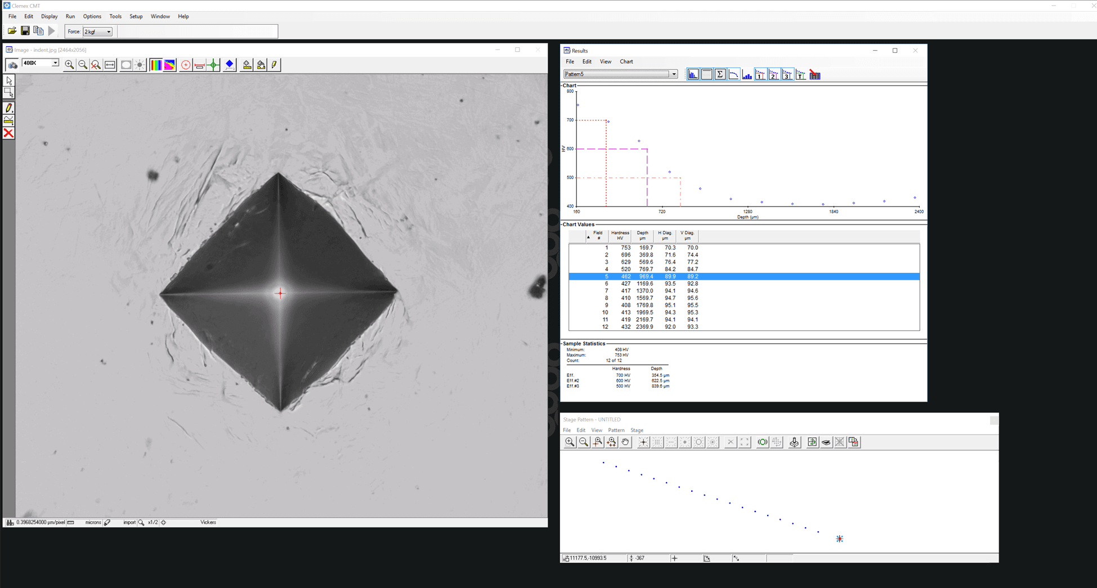Toggle the rainbow color palette button
The image size is (1097, 588).
[155, 65]
